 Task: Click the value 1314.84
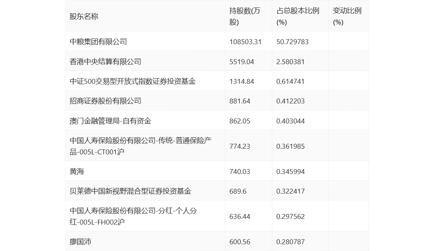(x=242, y=81)
